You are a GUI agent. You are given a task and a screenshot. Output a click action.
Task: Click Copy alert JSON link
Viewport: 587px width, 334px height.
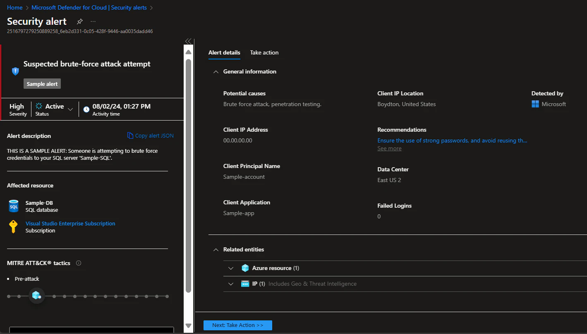click(x=154, y=135)
